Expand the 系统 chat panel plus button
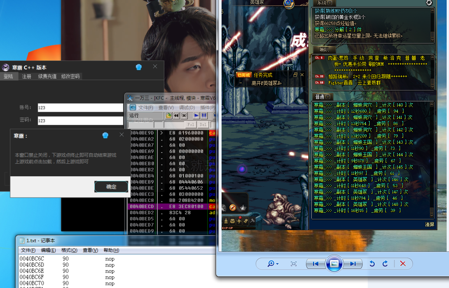Screen dimensions: 449x288 tap(330, 3)
